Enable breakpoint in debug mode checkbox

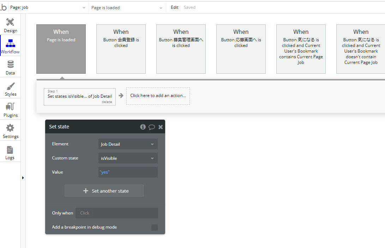pyautogui.click(x=155, y=228)
